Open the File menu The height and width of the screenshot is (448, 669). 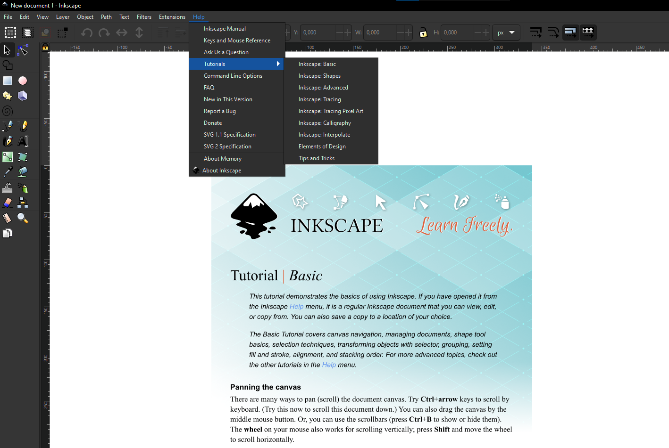[8, 17]
